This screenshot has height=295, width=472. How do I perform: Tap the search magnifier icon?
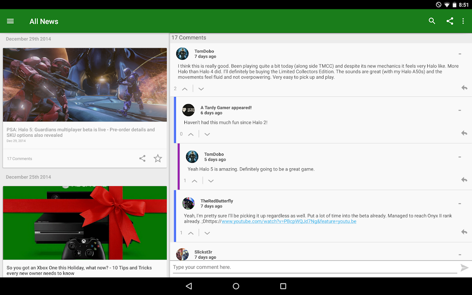(x=432, y=21)
